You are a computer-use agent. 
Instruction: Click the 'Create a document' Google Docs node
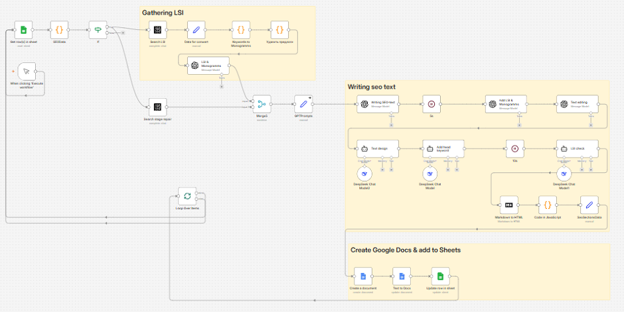pos(362,276)
